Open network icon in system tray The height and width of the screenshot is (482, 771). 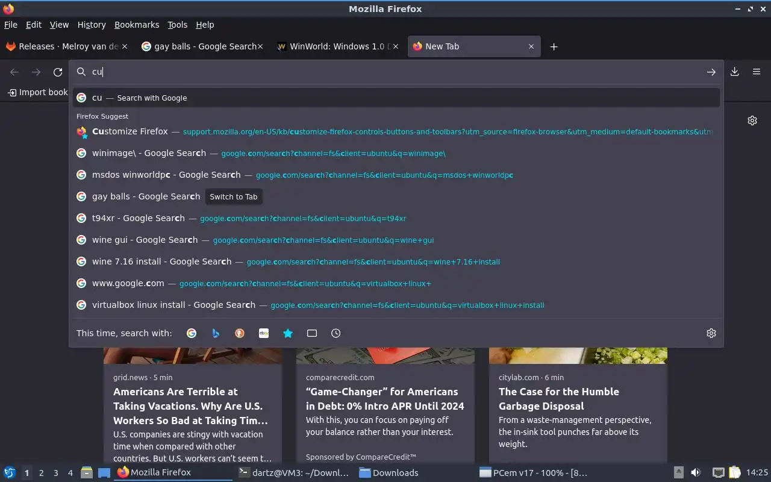pos(718,473)
